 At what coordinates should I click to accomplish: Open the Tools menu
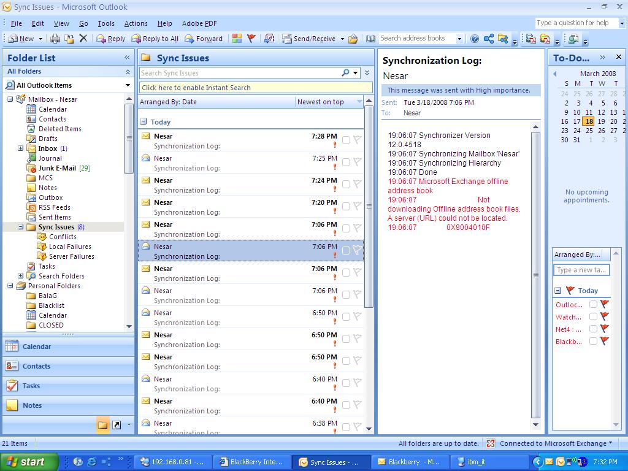click(x=106, y=23)
